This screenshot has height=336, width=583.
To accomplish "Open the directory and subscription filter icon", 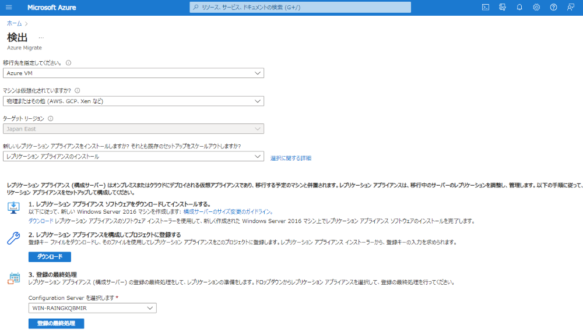I will (x=503, y=8).
